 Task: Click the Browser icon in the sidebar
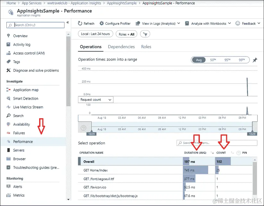click(8, 159)
